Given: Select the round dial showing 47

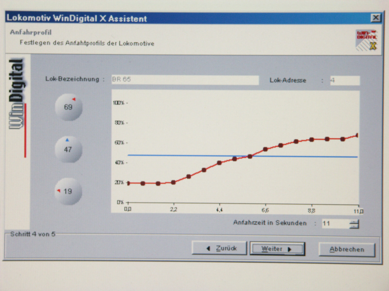Looking at the screenshot, I should 68,149.
